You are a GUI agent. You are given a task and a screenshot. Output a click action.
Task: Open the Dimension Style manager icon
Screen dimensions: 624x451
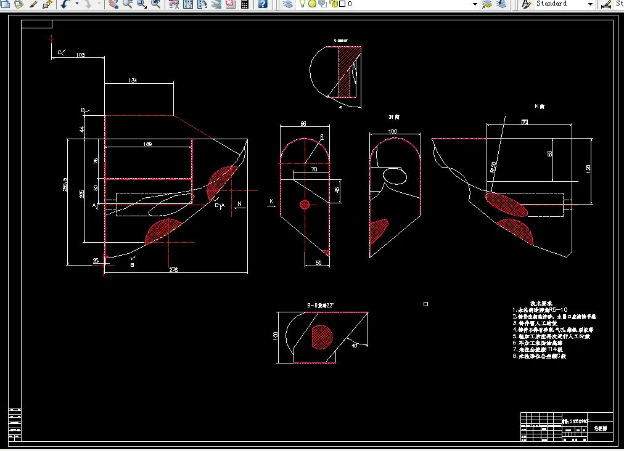click(x=606, y=4)
